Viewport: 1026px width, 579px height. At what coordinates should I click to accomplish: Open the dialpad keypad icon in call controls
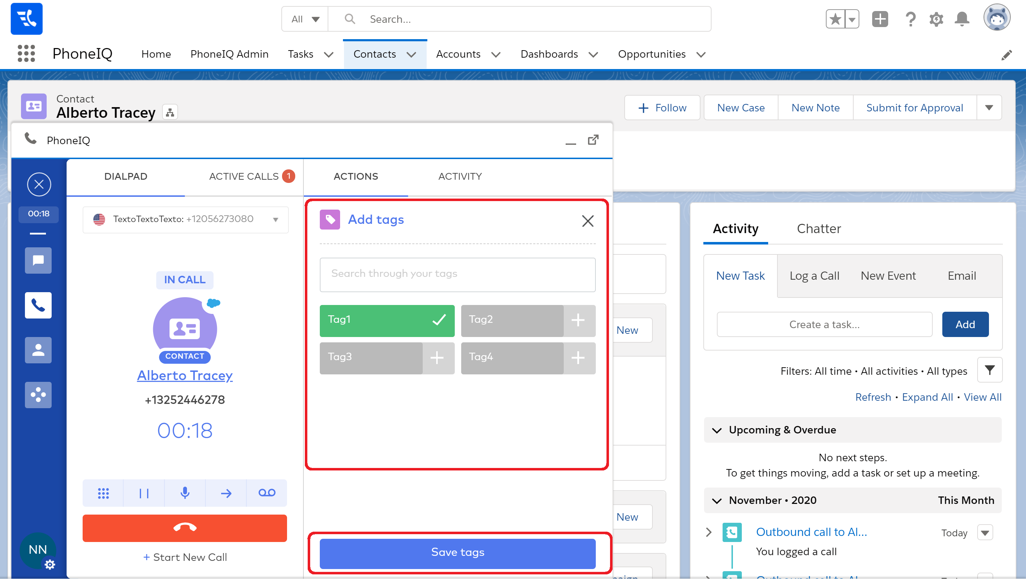point(103,493)
